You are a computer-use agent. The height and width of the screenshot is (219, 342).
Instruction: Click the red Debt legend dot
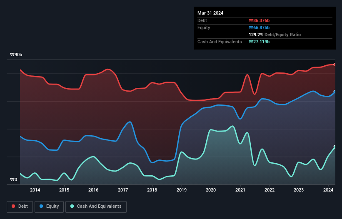pyautogui.click(x=13, y=206)
